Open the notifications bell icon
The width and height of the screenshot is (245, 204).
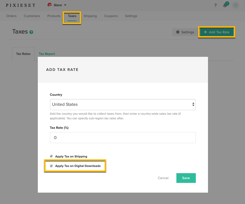(225, 5)
